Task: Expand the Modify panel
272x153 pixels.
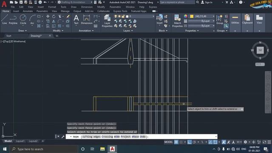Action: pos(58,31)
